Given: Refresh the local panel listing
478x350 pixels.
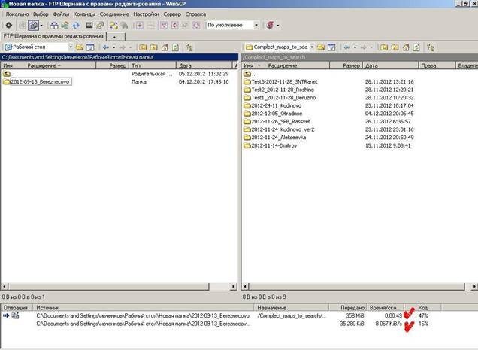Looking at the screenshot, I should [x=175, y=47].
